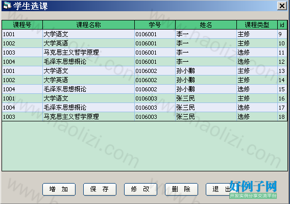Viewport: 290px width, 204px height.
Task: Select course number 1001 in id 13 row
Action: (x=22, y=71)
